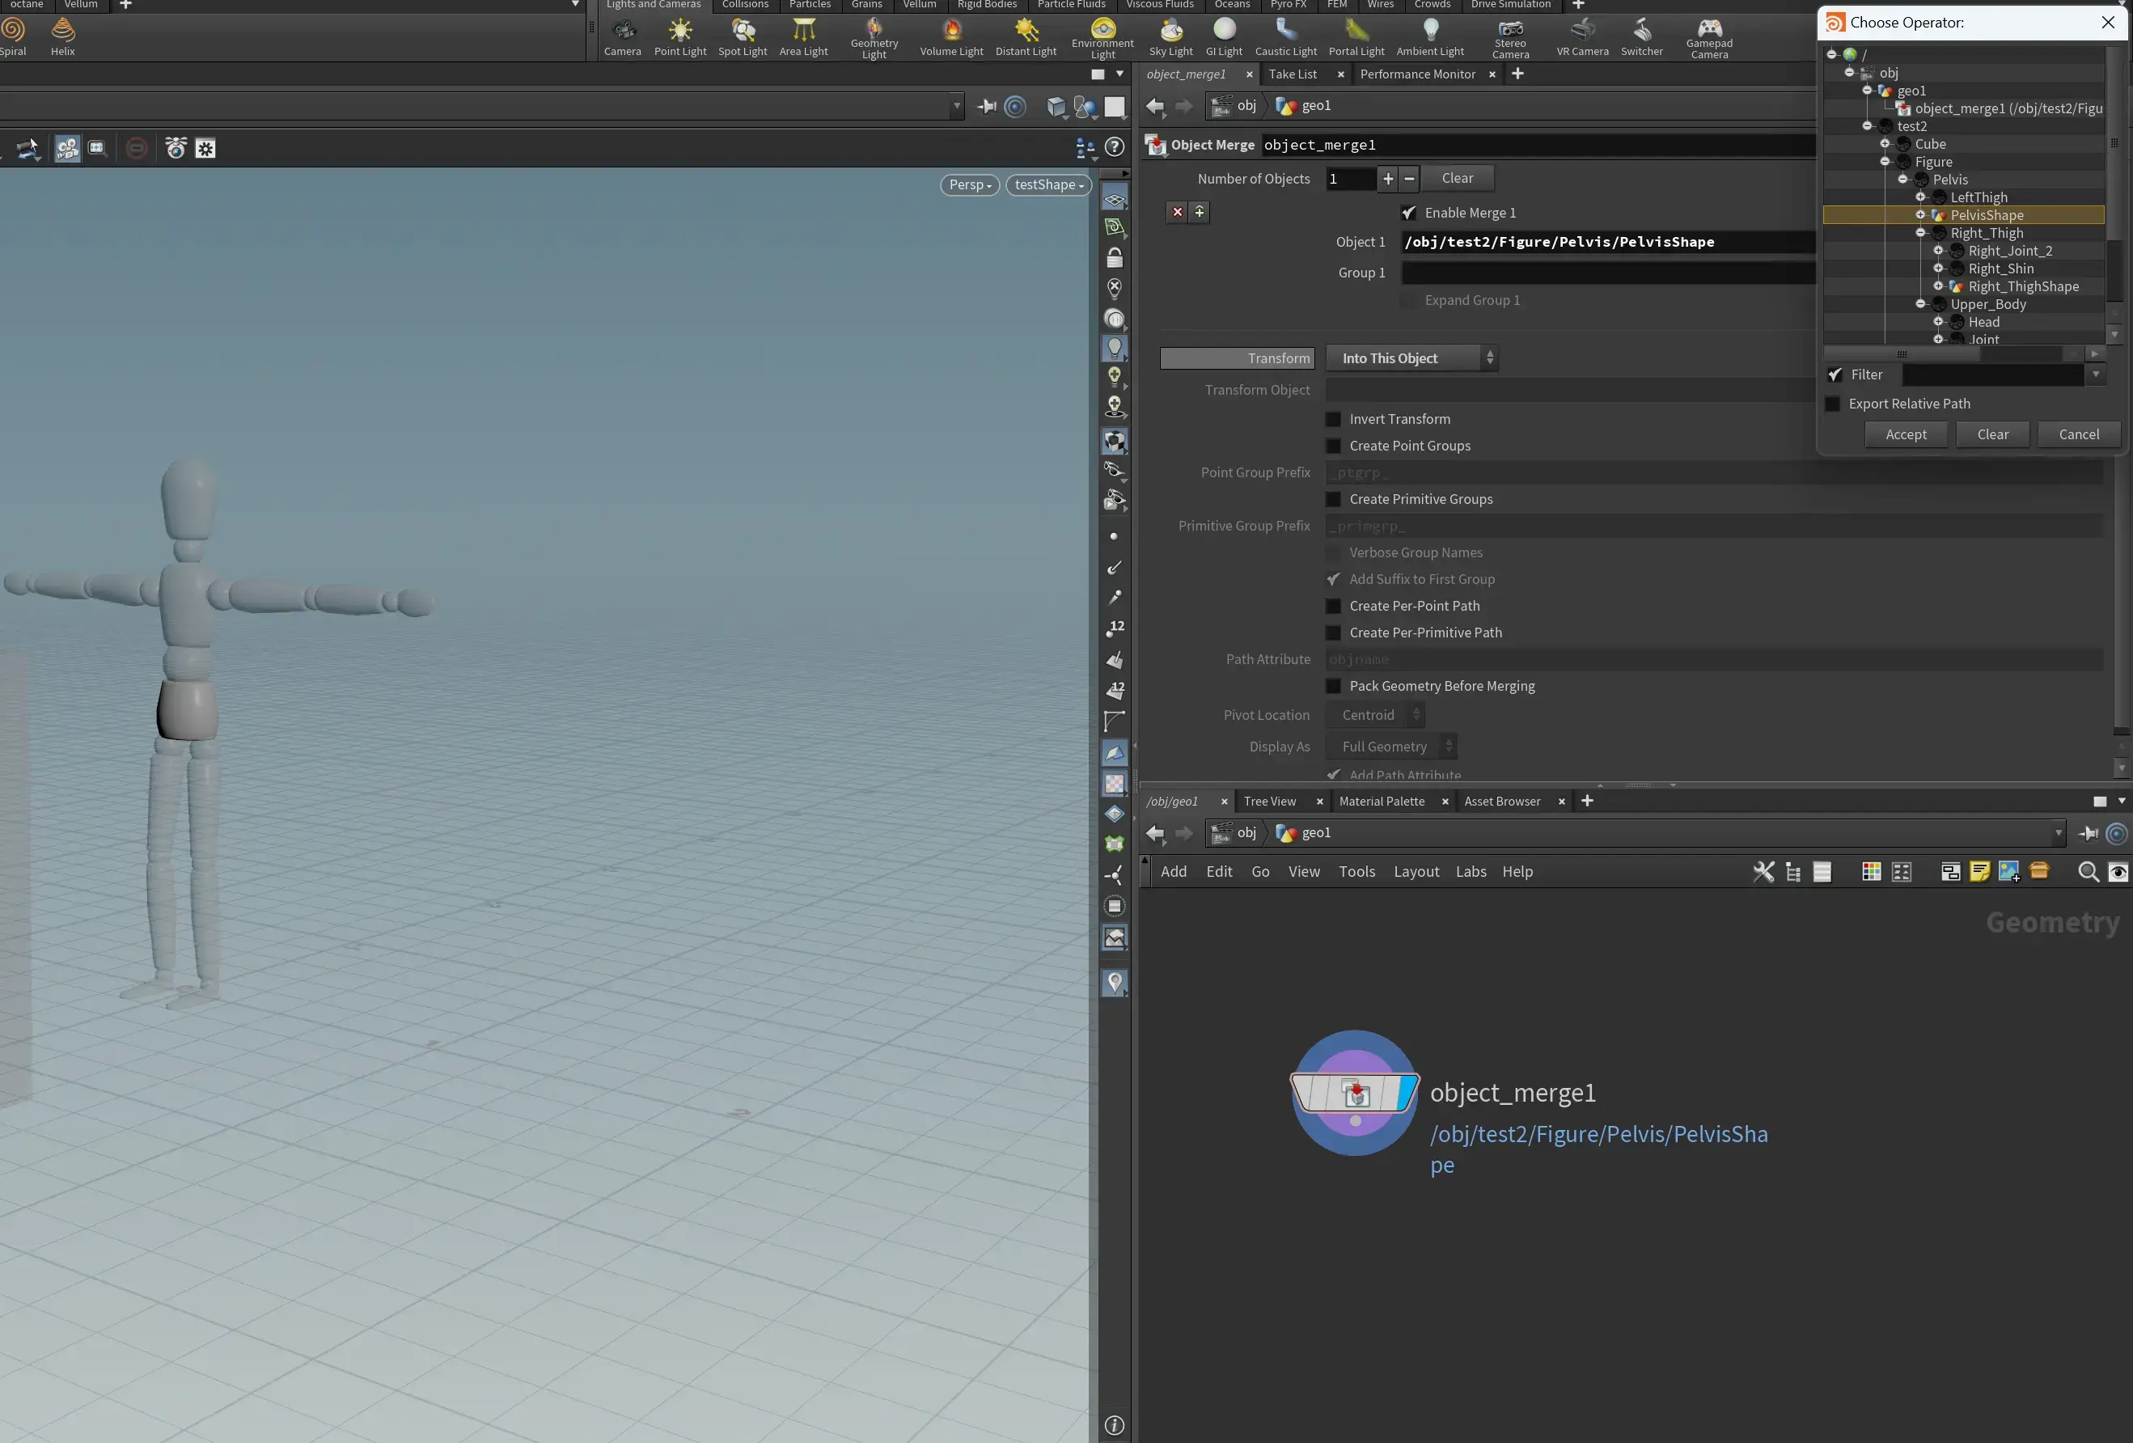Select PelvisShape in the operator tree

[1986, 216]
